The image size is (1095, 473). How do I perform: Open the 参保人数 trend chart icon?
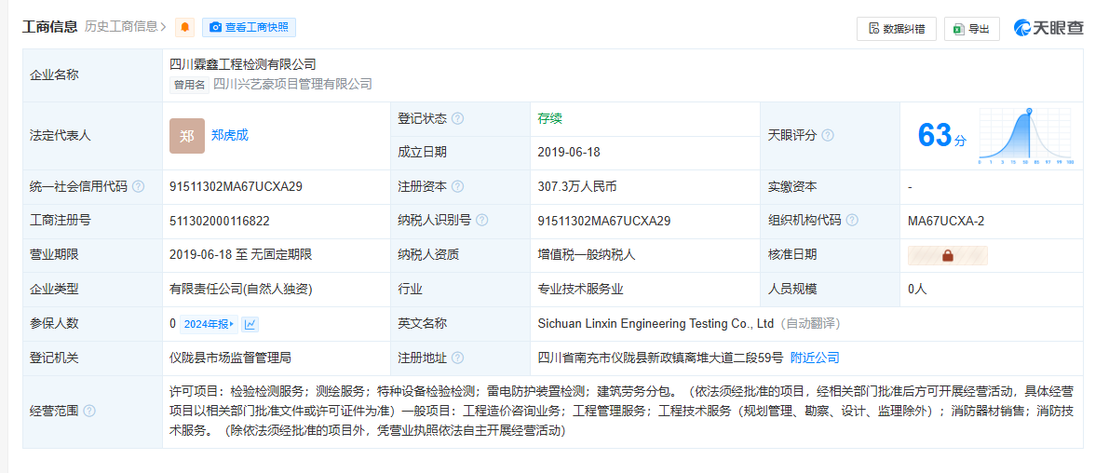click(250, 324)
